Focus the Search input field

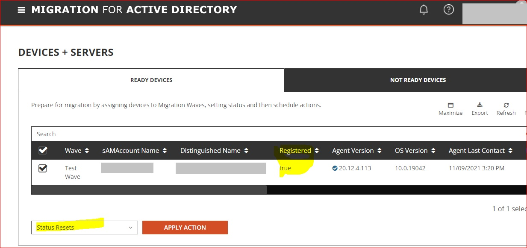pyautogui.click(x=279, y=134)
